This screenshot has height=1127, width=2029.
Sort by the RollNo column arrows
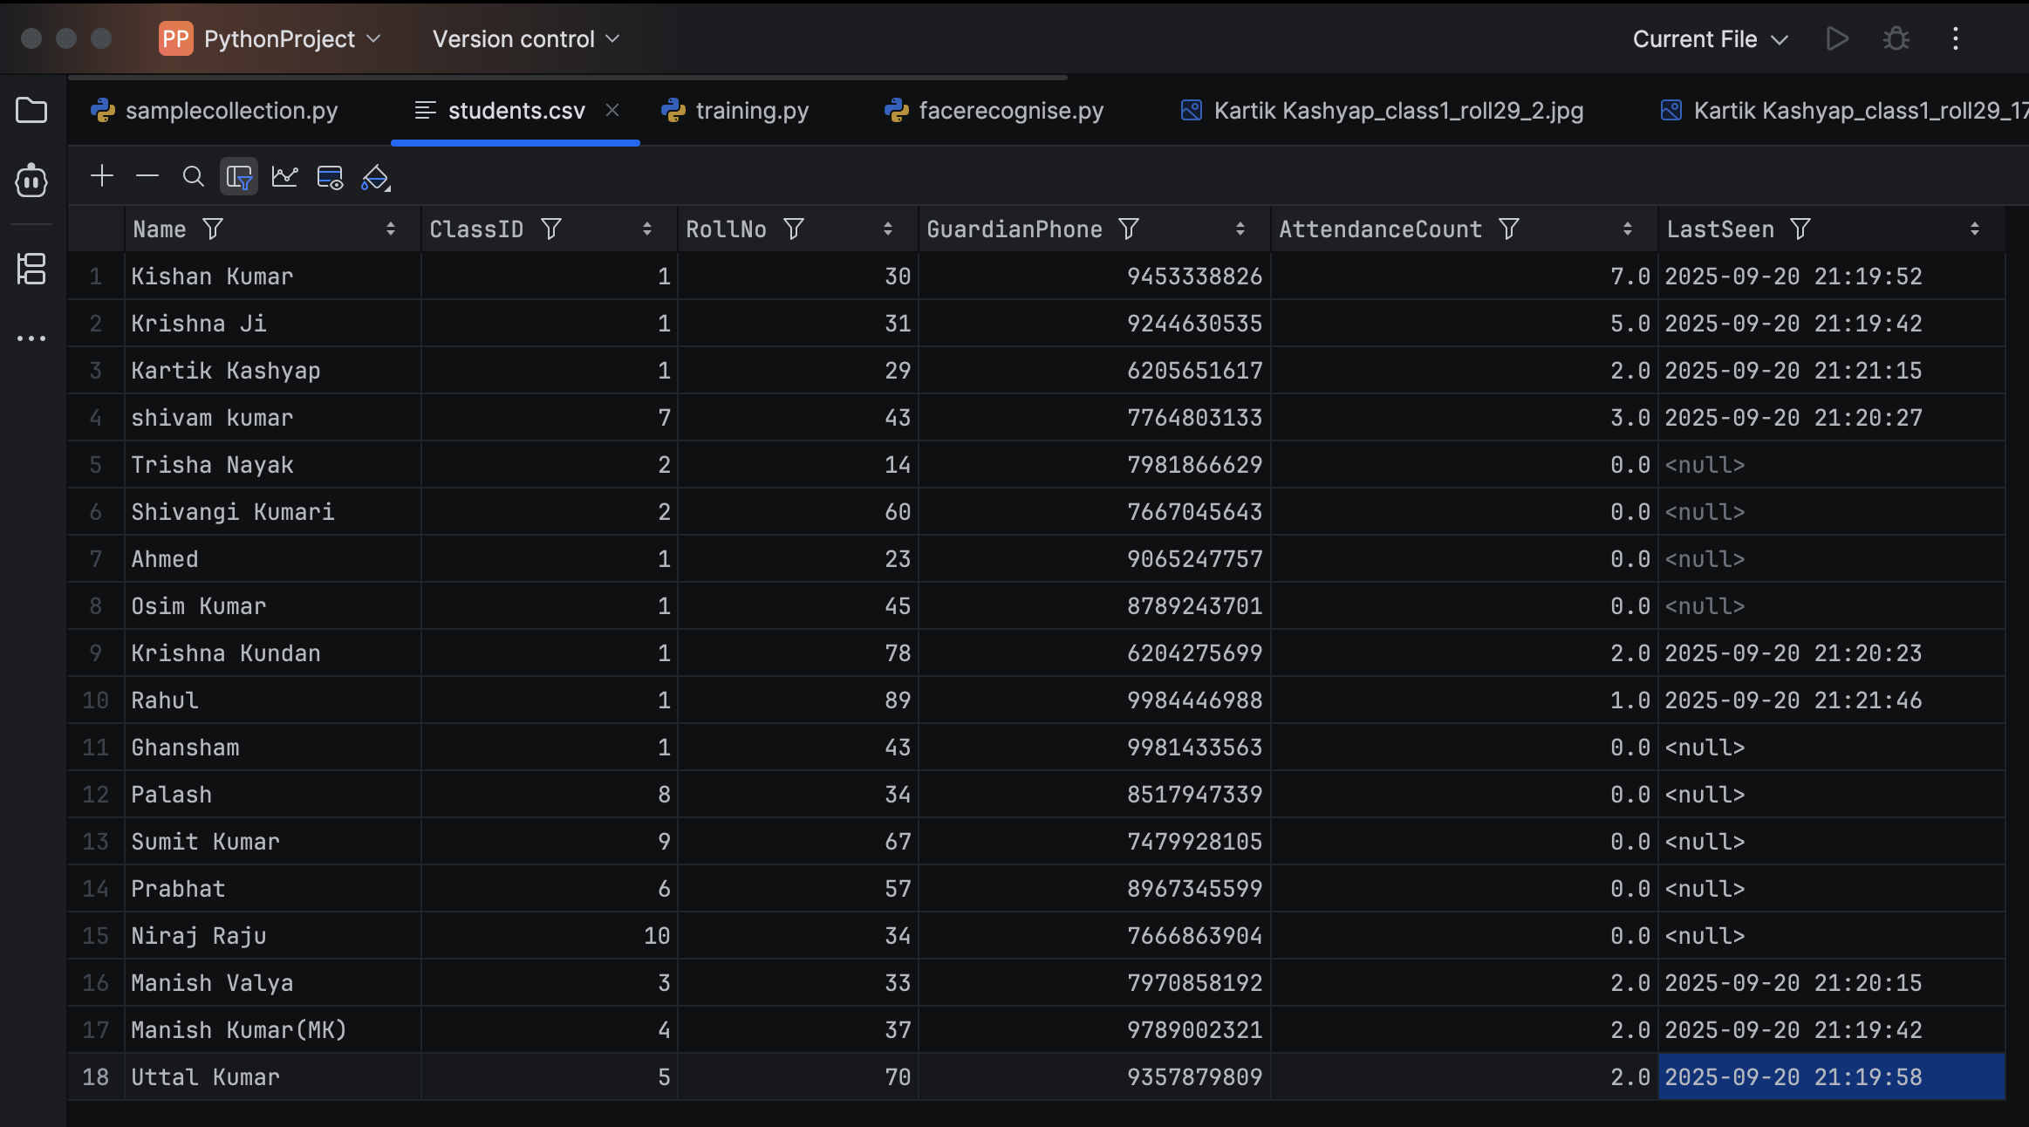click(888, 229)
